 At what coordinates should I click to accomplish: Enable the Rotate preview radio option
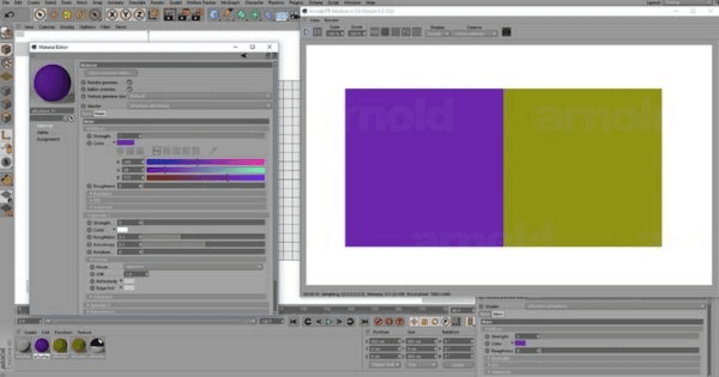(83, 82)
